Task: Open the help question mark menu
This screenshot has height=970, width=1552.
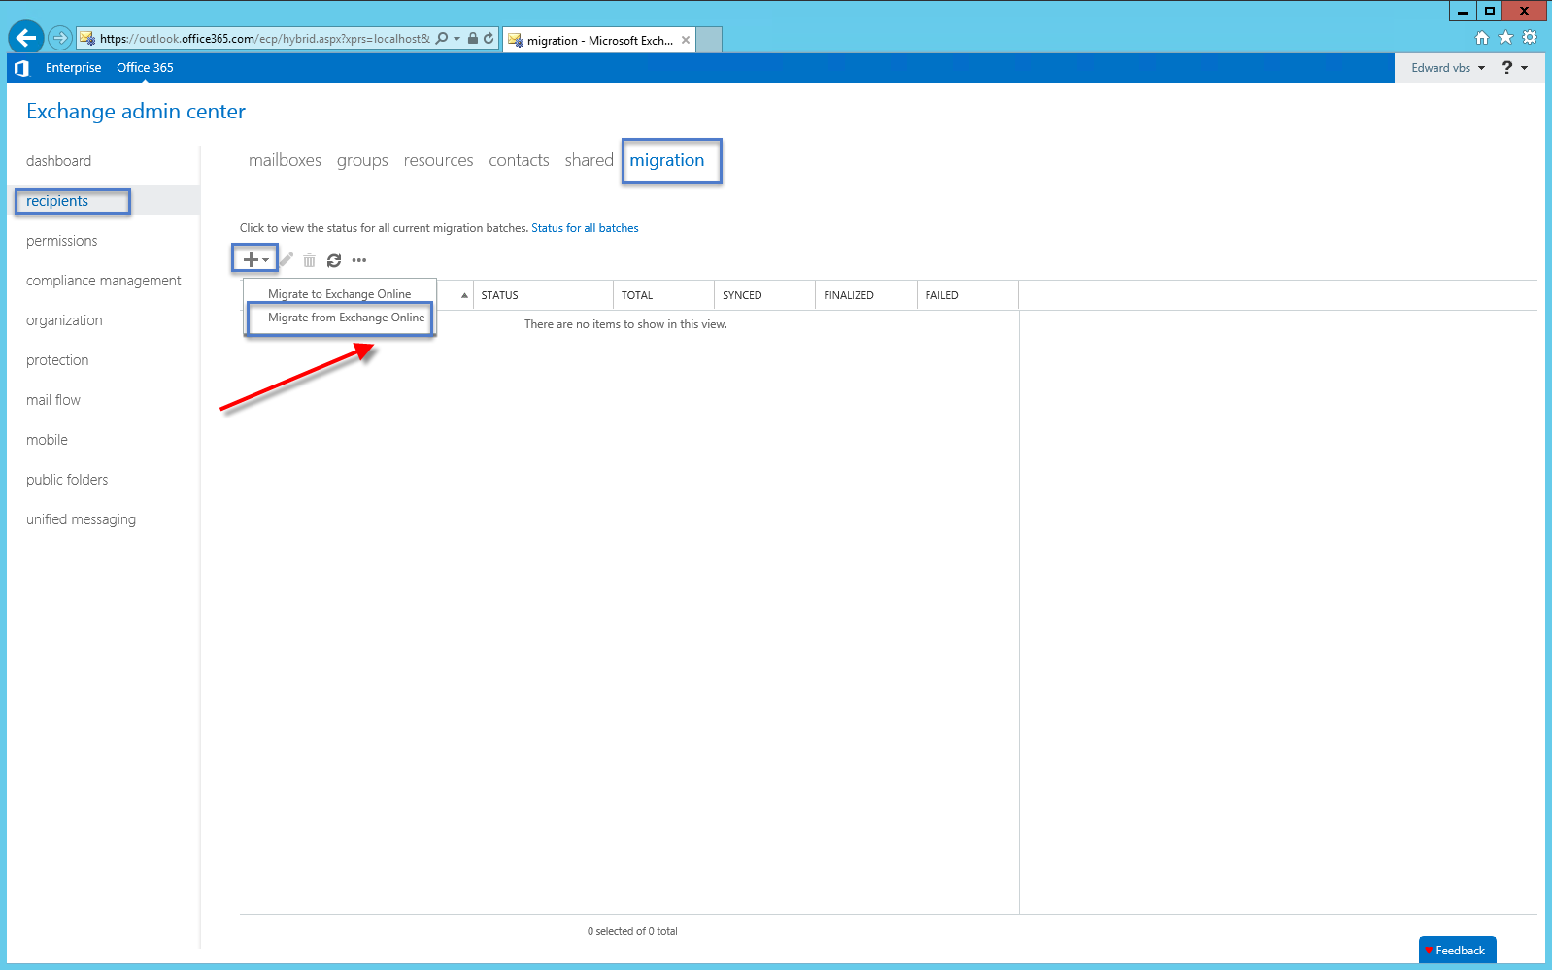Action: [1507, 67]
